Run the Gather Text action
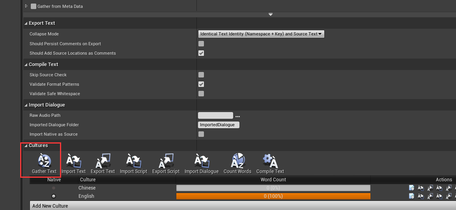Viewport: 456px width, 210px height. [x=44, y=164]
